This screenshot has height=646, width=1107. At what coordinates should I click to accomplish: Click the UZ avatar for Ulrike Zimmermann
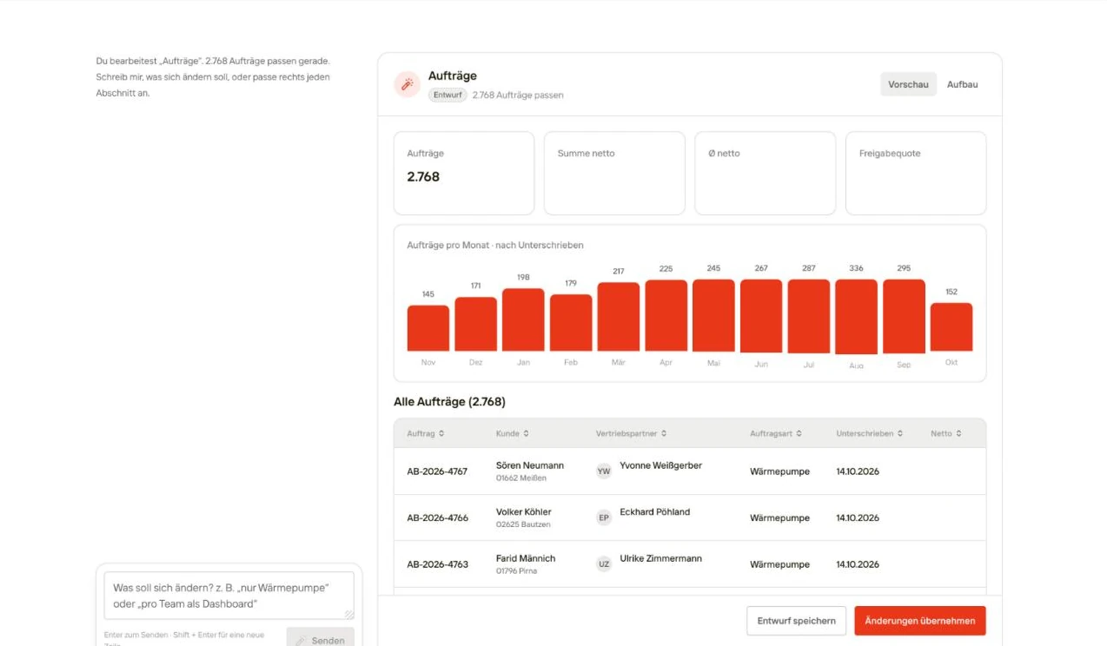[604, 564]
